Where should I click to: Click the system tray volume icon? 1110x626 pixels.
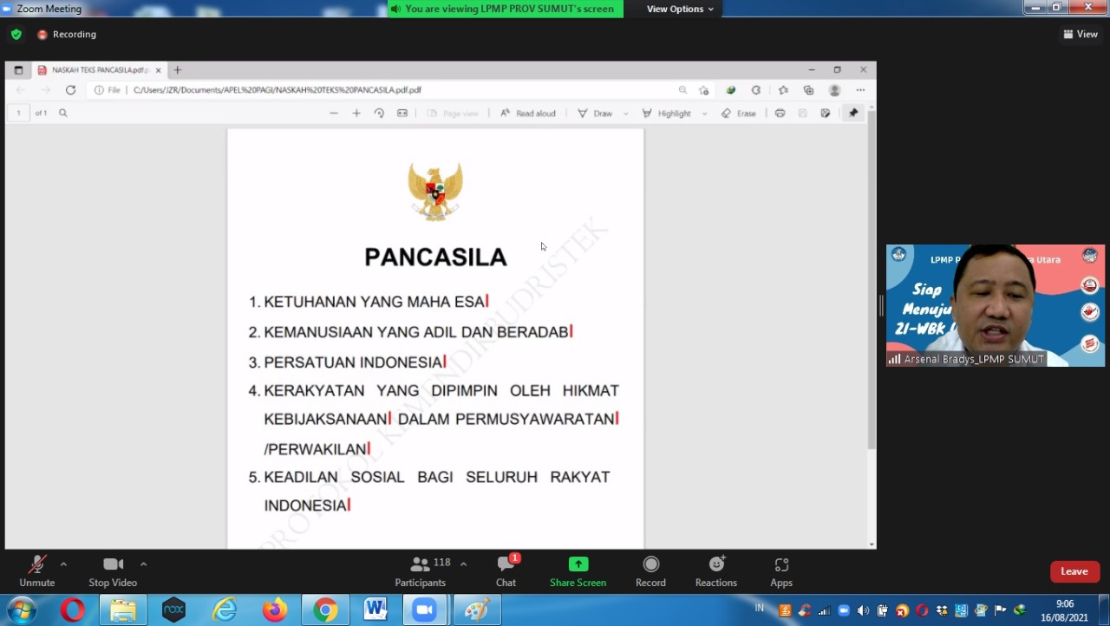(x=863, y=610)
